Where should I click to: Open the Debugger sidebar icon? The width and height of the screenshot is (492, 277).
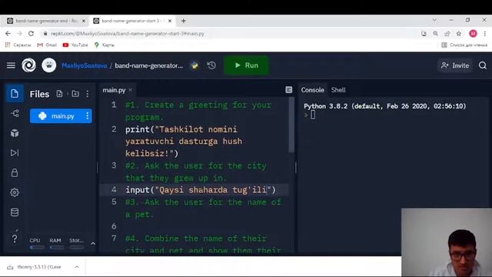tap(15, 153)
